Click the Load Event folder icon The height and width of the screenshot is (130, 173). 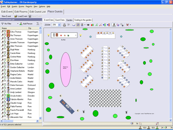[16, 16]
